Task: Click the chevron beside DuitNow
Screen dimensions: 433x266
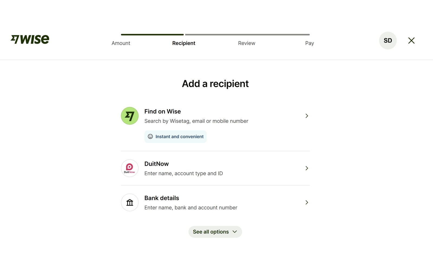Action: [x=307, y=168]
